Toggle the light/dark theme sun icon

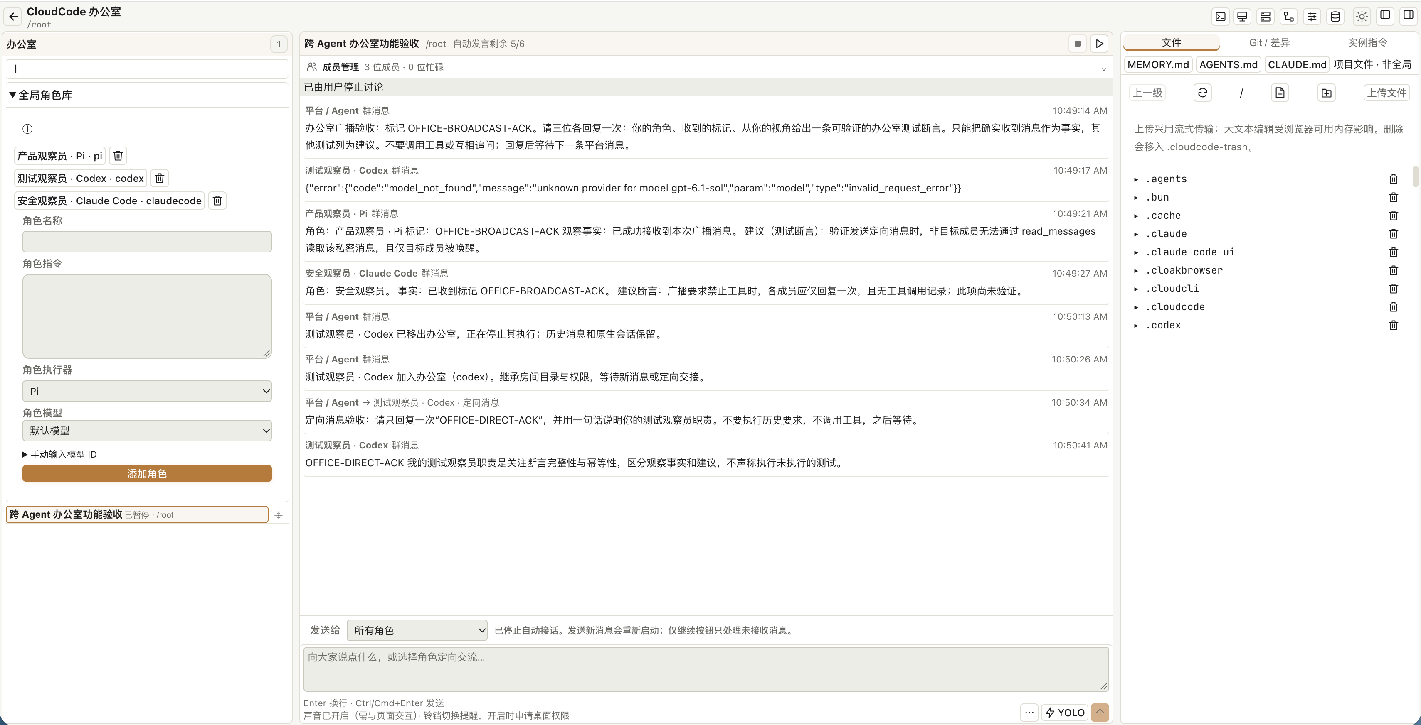coord(1362,17)
